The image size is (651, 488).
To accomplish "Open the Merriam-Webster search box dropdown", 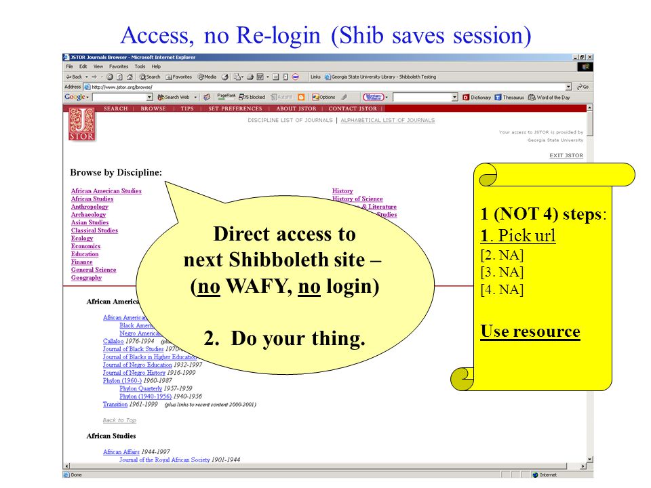I will 454,97.
